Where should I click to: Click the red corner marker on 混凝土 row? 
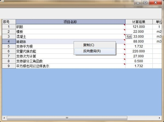124,35
